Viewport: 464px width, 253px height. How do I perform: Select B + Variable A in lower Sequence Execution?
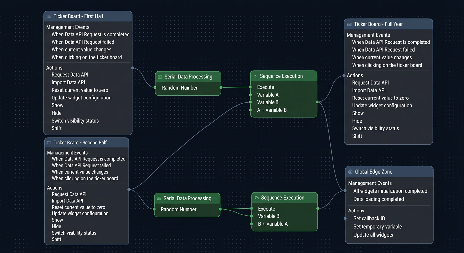point(273,224)
